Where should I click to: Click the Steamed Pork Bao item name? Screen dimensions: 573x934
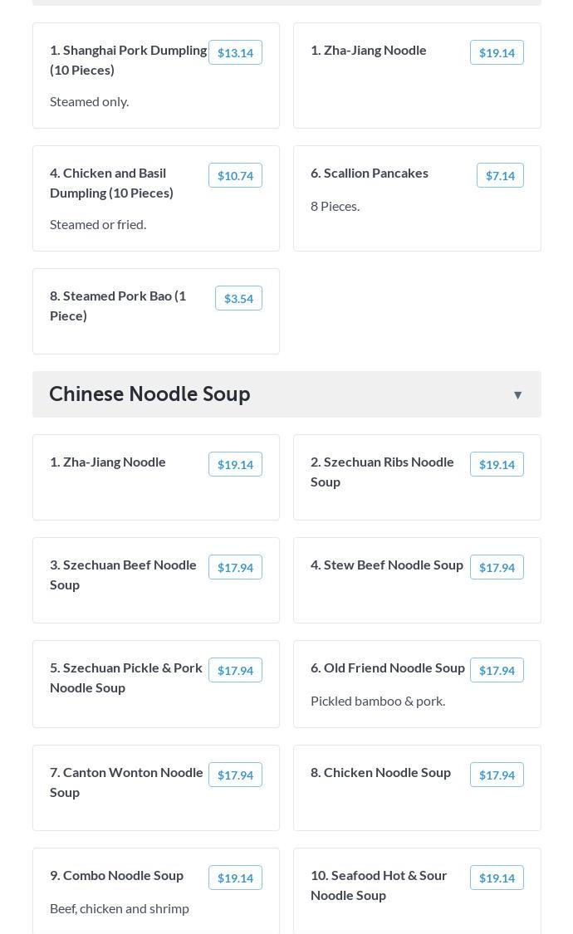tap(118, 306)
